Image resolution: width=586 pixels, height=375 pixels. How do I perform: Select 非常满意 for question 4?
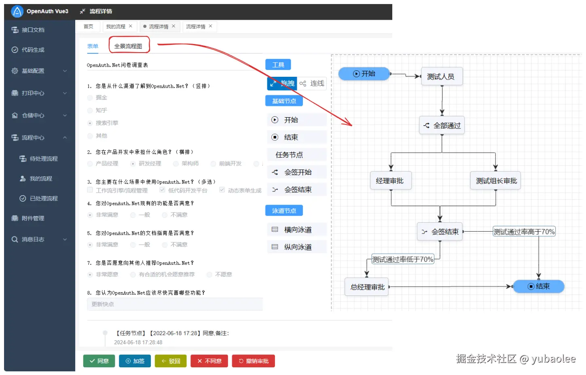[x=90, y=215]
